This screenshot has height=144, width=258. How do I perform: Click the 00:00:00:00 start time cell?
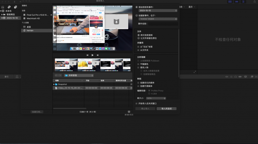click(x=91, y=88)
